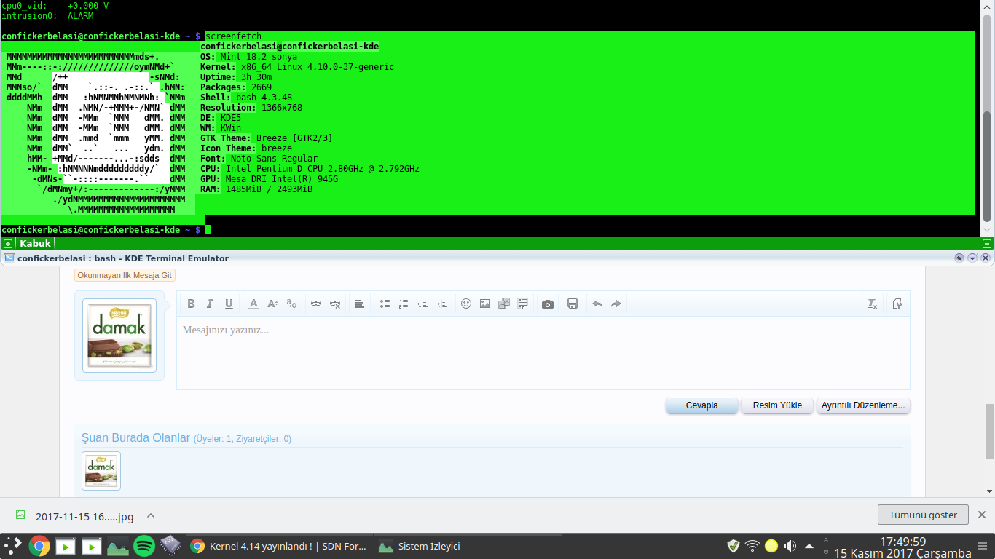Remove text formatting with the Tx icon
Screen dimensions: 995x559
click(873, 304)
